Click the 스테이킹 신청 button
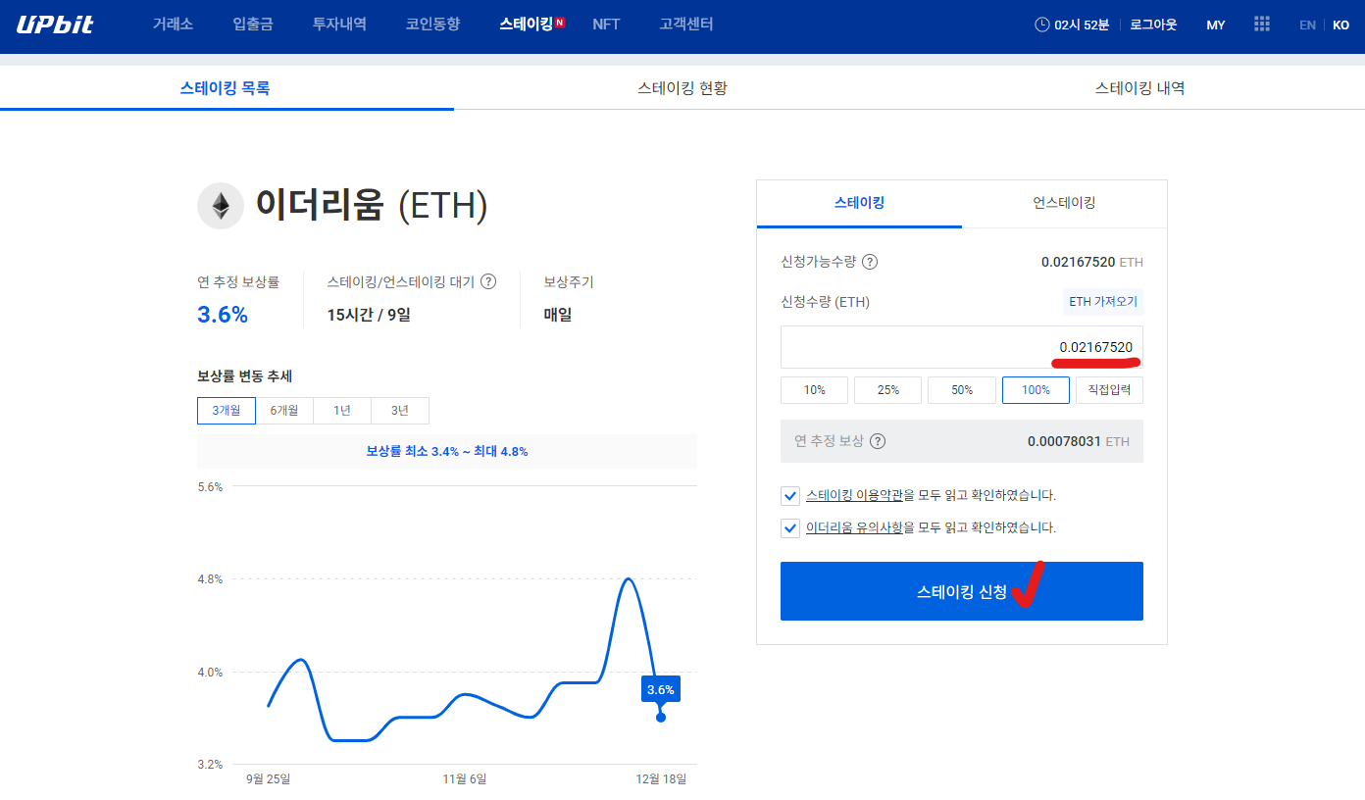The image size is (1365, 800). pyautogui.click(x=962, y=591)
